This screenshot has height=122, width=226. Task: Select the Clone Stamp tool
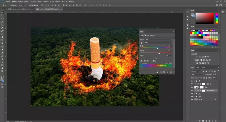(x=2, y=37)
